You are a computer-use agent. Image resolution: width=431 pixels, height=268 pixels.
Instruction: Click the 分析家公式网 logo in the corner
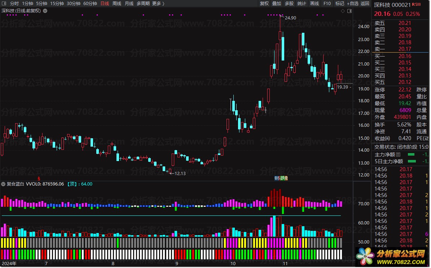click(x=392, y=257)
